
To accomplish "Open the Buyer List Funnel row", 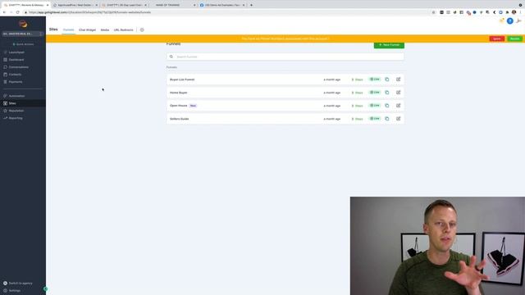I will pyautogui.click(x=285, y=79).
